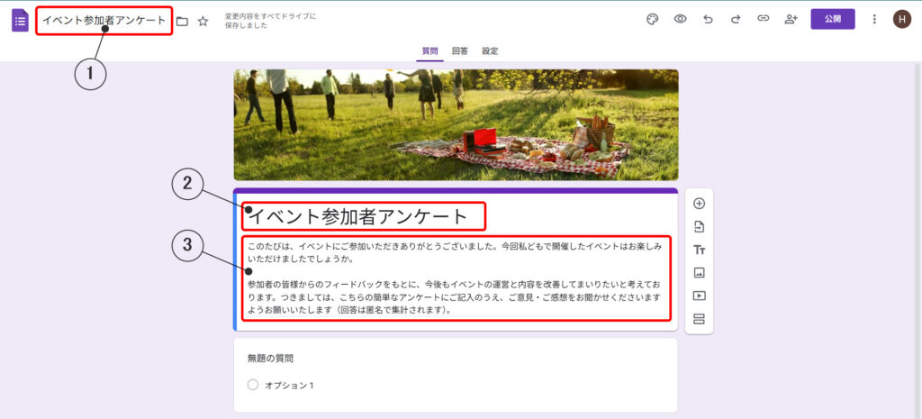Add title and description icon

click(x=699, y=250)
